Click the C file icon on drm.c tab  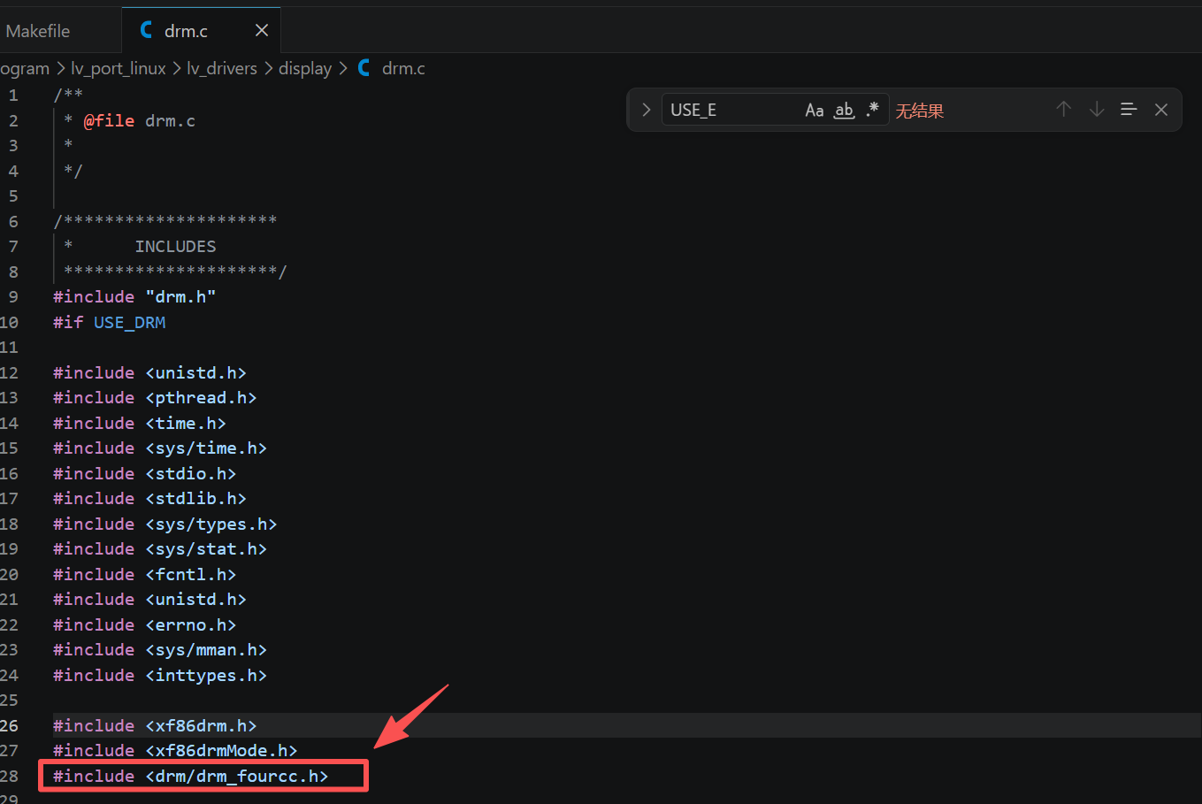click(147, 30)
